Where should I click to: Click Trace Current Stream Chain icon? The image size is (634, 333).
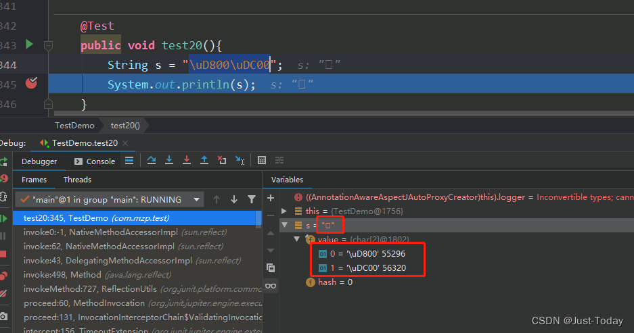[x=279, y=161]
